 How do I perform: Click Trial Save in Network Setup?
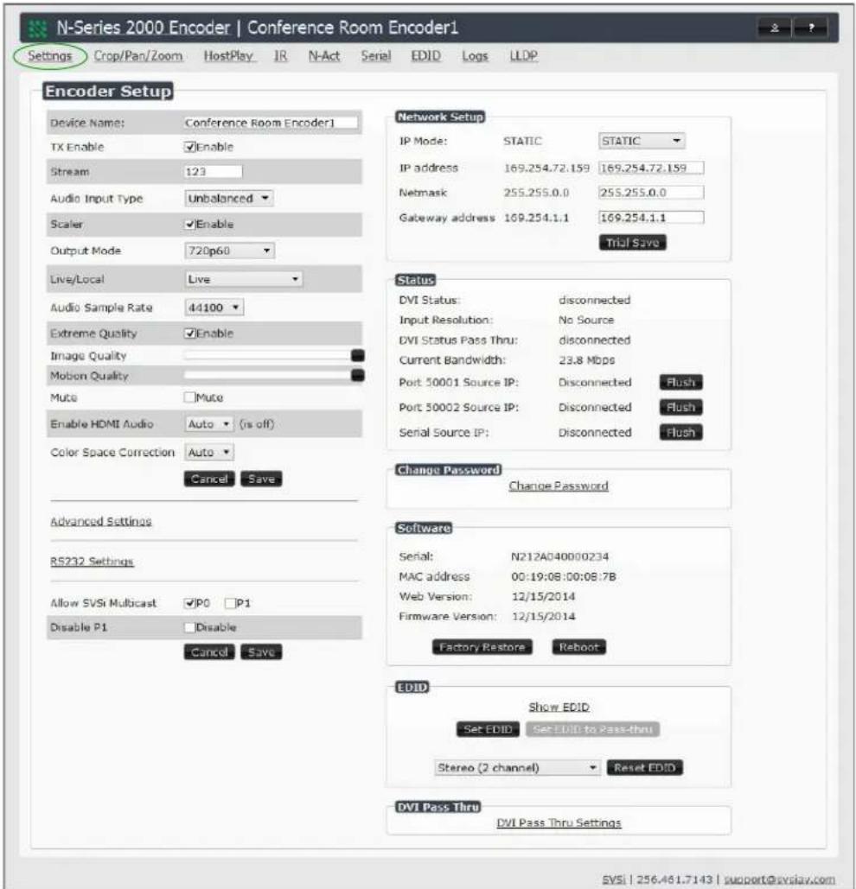coord(633,243)
